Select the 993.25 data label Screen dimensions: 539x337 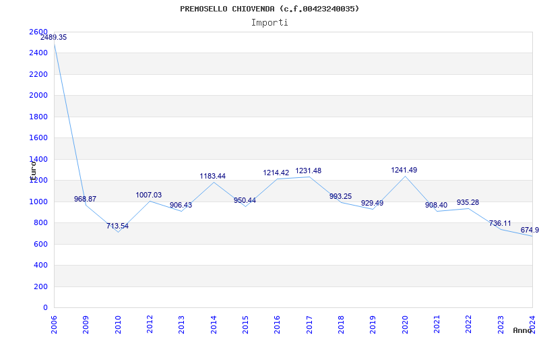tap(341, 196)
